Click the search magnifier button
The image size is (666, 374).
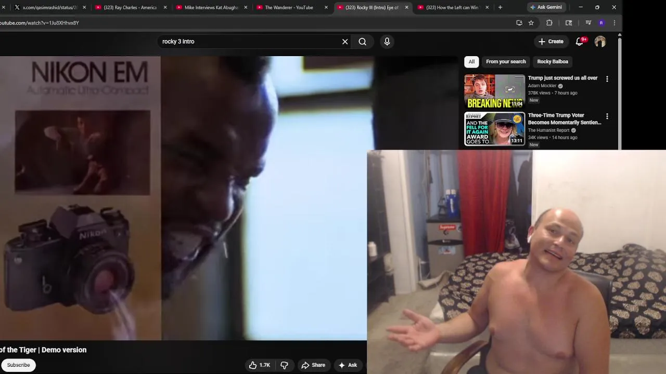(363, 42)
